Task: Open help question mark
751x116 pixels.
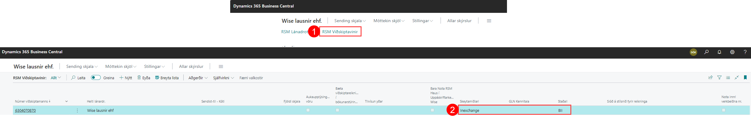Action: [x=745, y=52]
